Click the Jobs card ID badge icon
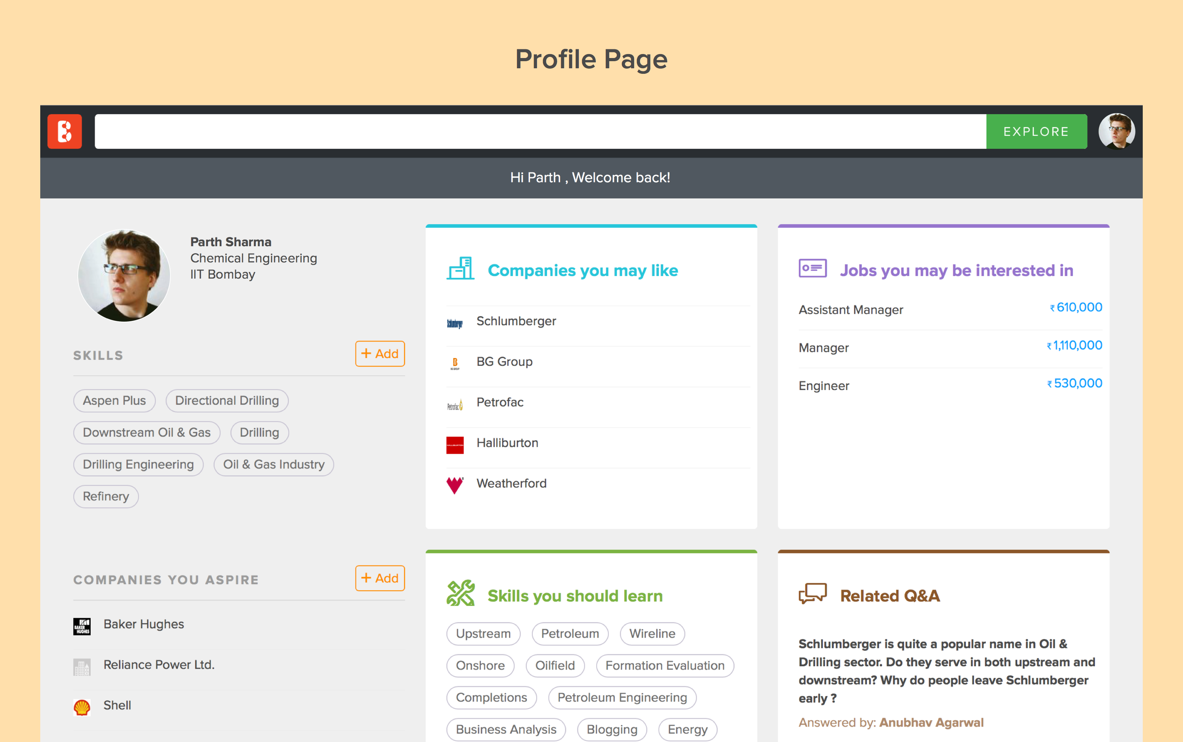Image resolution: width=1183 pixels, height=742 pixels. point(812,268)
